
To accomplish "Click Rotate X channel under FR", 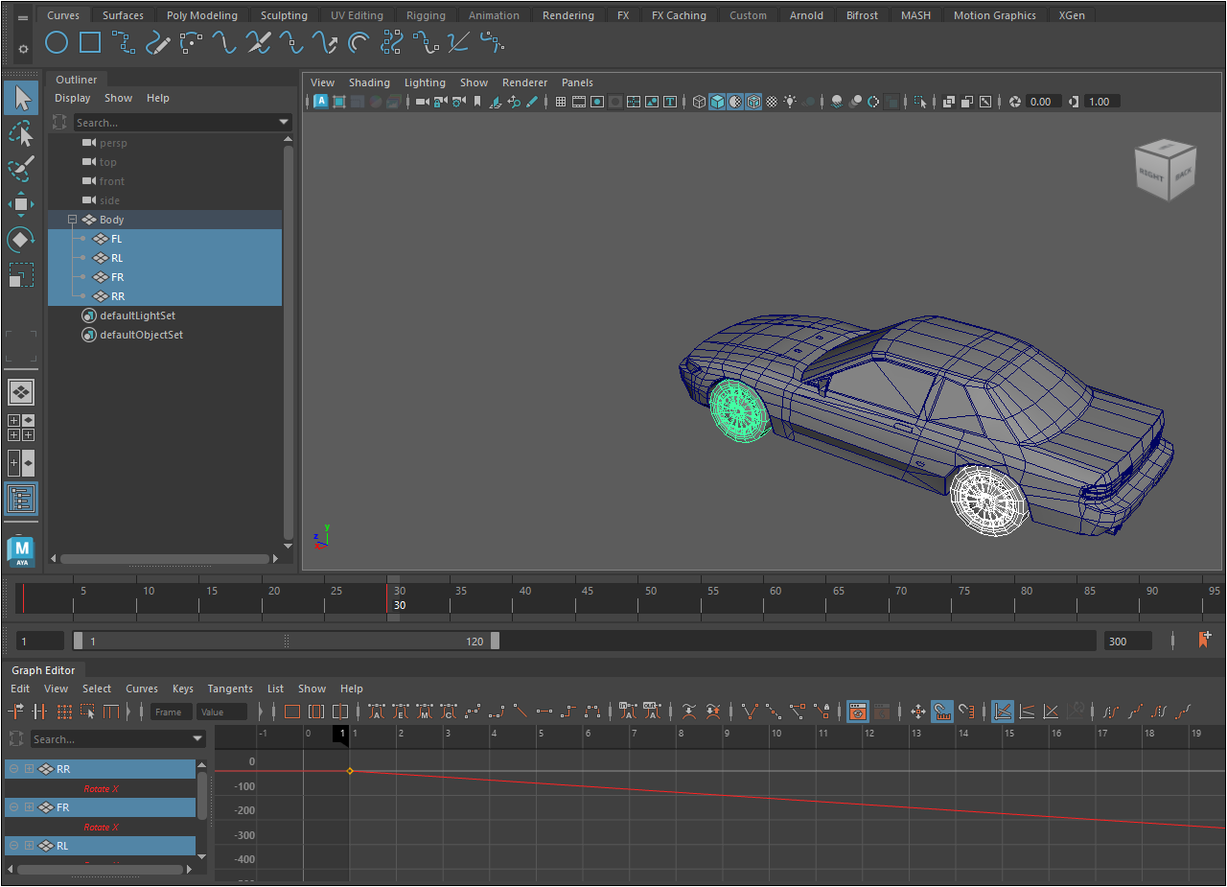I will tap(101, 827).
